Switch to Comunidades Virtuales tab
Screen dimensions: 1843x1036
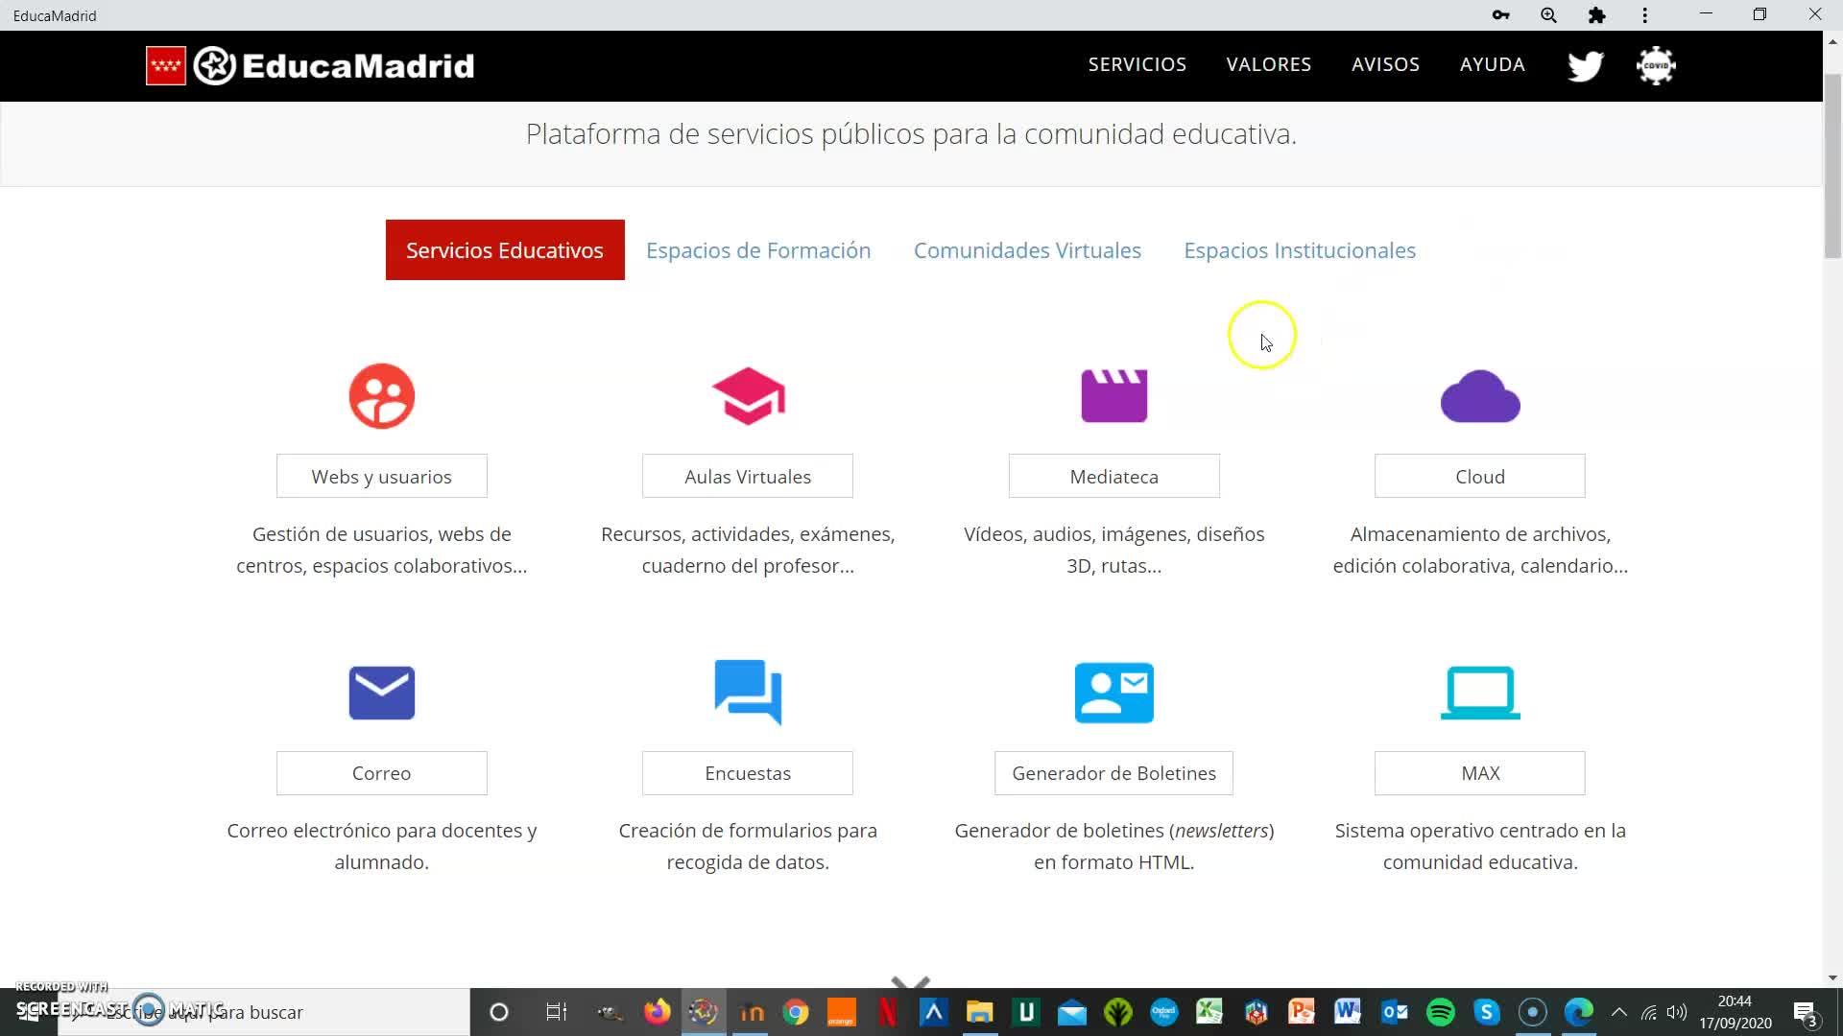(1026, 250)
